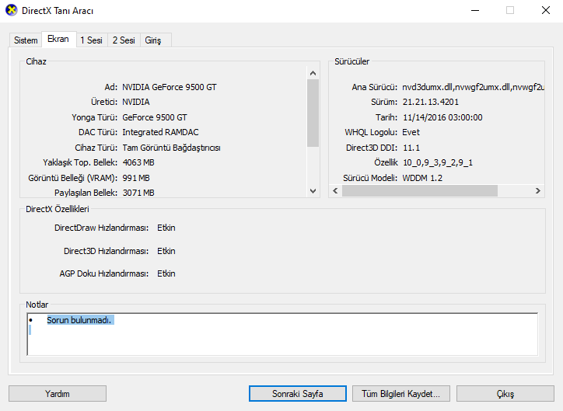Click the Yardım button
Viewport: 563px width, 411px height.
click(x=58, y=394)
